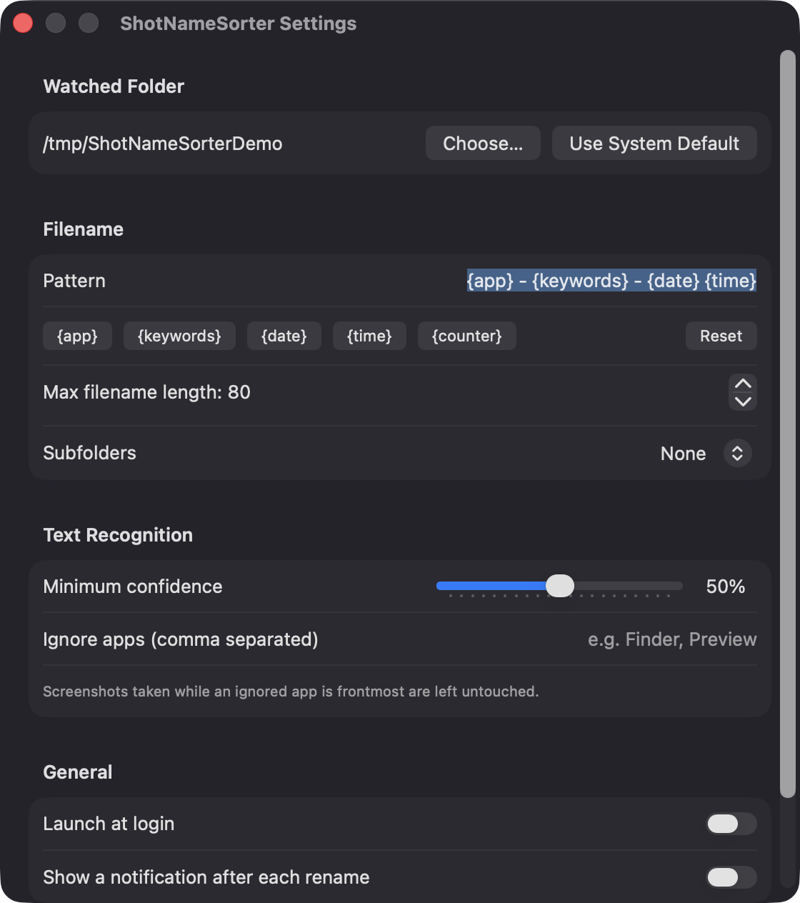Insert the {counter} token

click(467, 336)
